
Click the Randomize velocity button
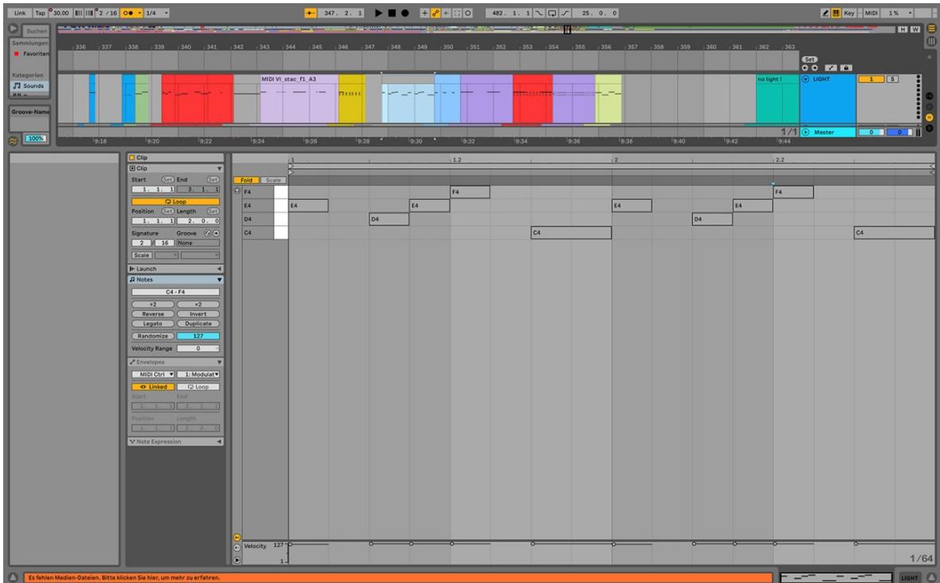153,336
